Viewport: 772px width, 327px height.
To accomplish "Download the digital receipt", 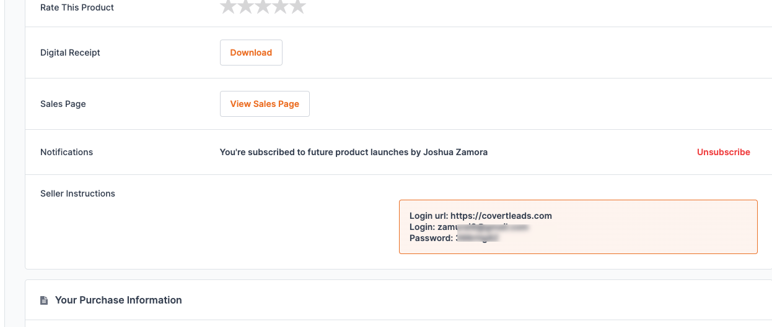I will point(251,53).
